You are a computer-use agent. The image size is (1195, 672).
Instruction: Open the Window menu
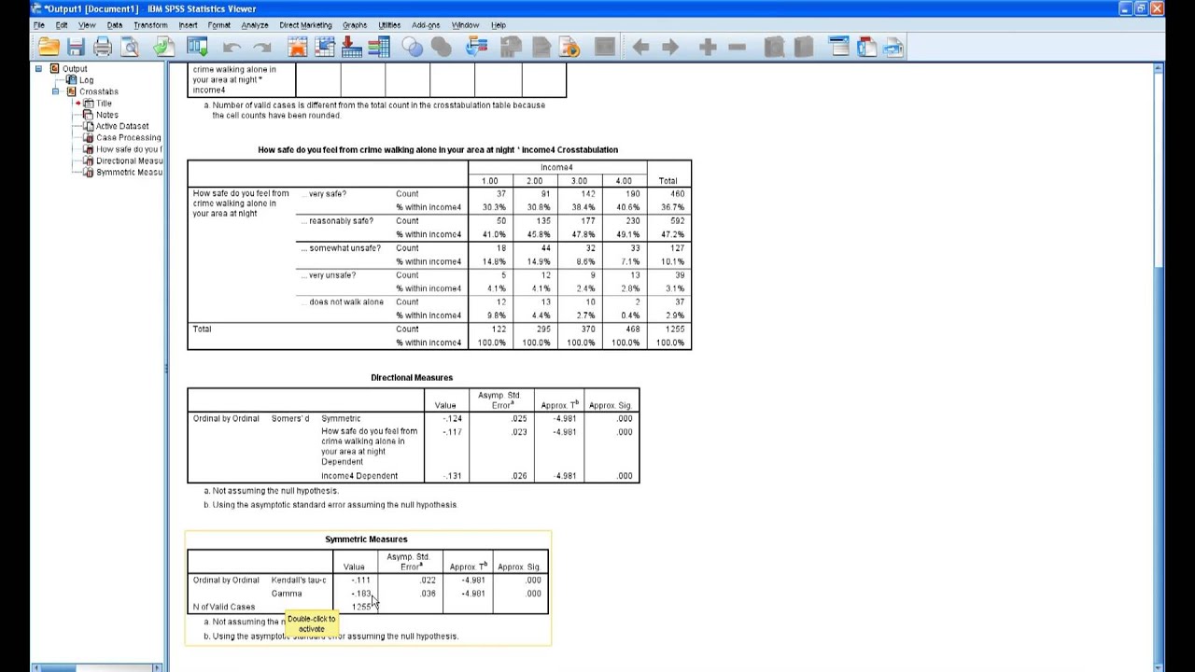(465, 25)
